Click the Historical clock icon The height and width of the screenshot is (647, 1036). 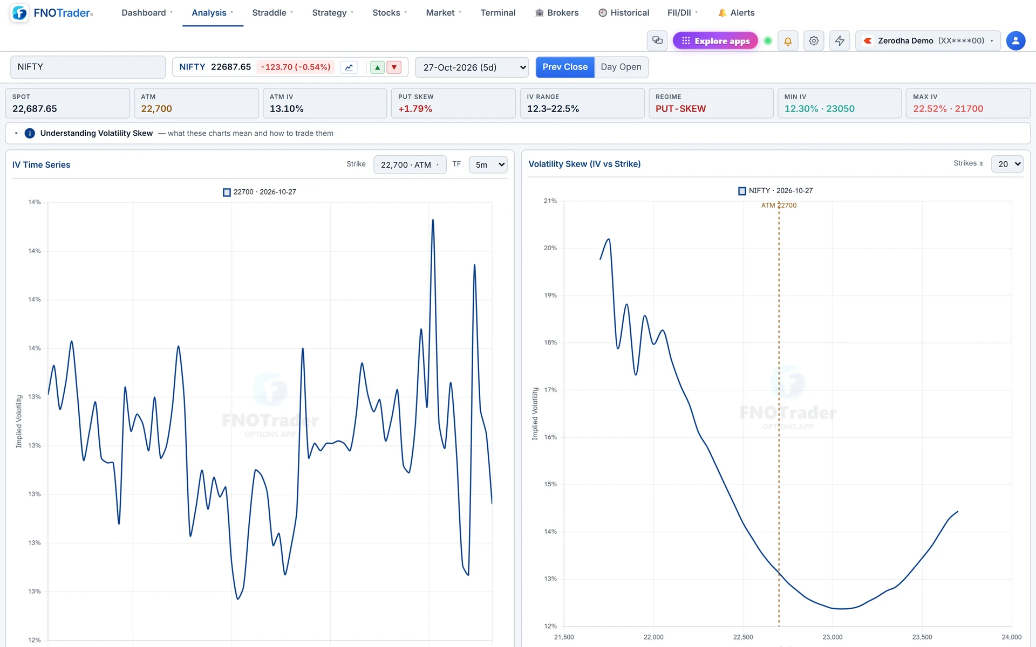[603, 12]
